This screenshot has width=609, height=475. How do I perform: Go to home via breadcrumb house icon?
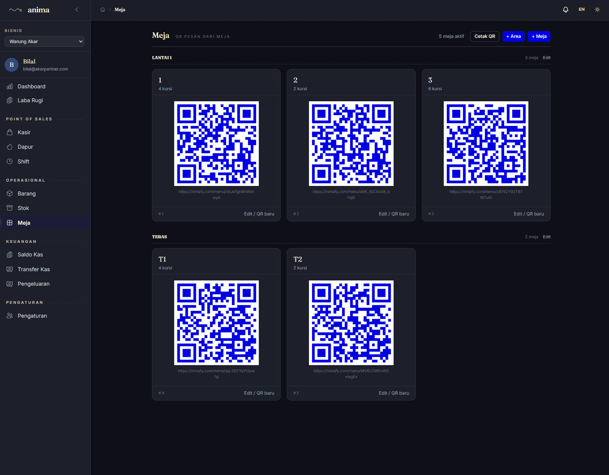coord(103,10)
